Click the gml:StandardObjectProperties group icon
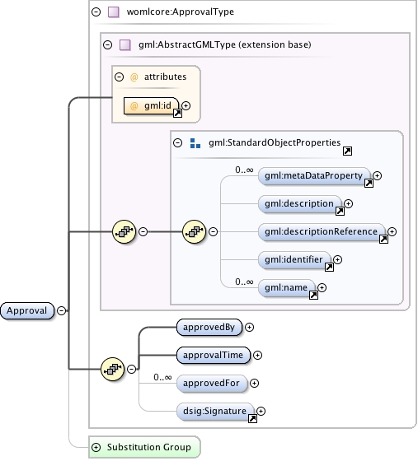 pyautogui.click(x=195, y=143)
